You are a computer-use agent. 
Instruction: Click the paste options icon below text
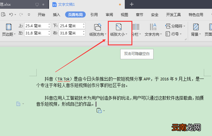pos(99,111)
